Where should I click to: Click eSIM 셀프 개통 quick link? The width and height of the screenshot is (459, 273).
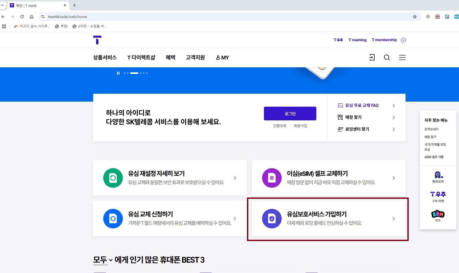434,157
